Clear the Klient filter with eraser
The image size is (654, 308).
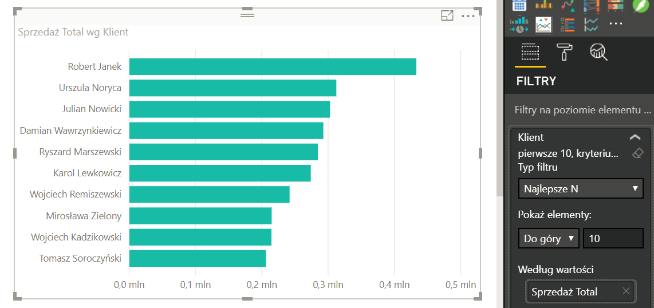click(637, 153)
